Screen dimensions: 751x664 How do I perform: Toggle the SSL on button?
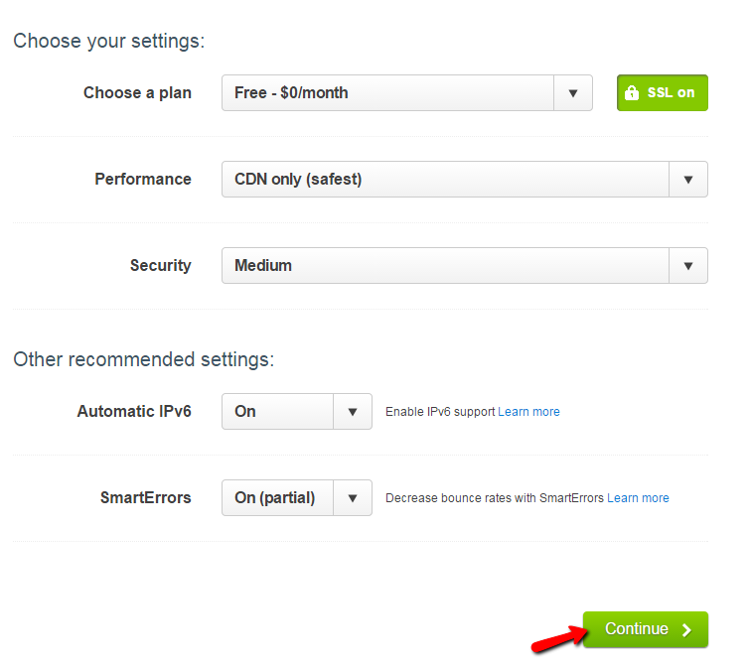(663, 93)
